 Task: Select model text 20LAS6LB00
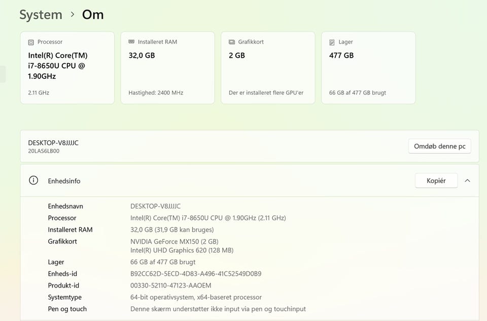click(44, 151)
